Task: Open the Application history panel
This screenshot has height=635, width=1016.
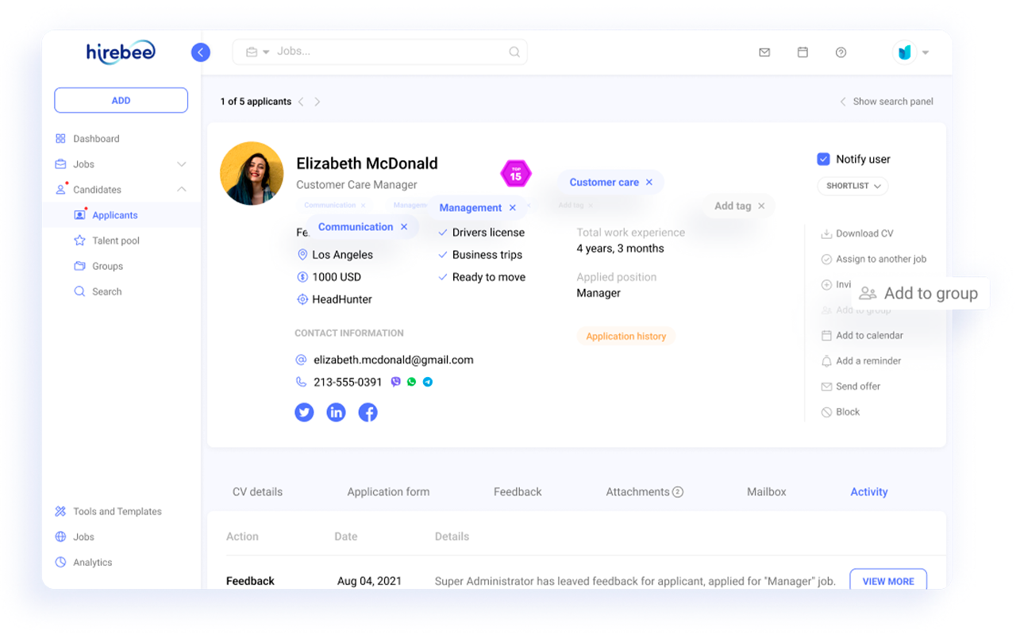Action: (x=625, y=336)
